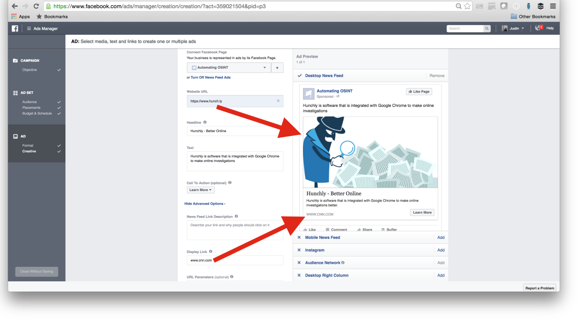Viewport: 581px width, 322px height.
Task: Open the Justin account dropdown
Action: click(513, 29)
